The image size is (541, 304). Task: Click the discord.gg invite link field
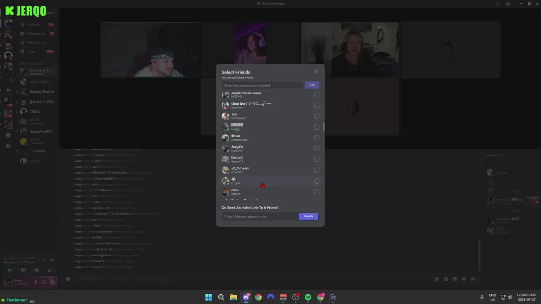click(260, 216)
